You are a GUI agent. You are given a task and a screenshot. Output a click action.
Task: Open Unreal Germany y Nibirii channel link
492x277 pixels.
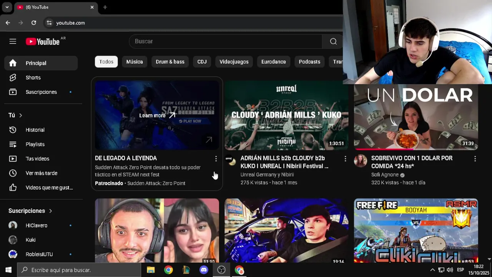pos(267,175)
